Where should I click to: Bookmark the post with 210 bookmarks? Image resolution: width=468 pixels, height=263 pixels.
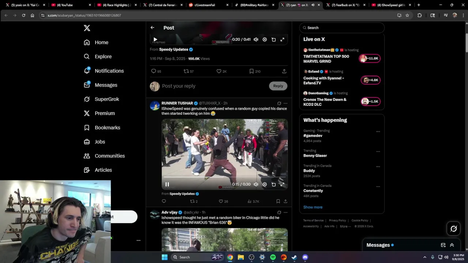(x=254, y=71)
